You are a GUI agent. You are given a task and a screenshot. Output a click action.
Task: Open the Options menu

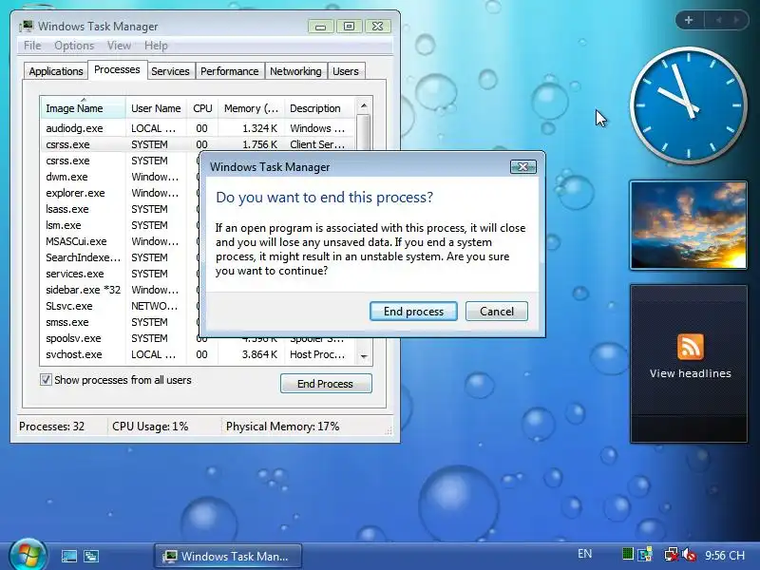pos(74,46)
